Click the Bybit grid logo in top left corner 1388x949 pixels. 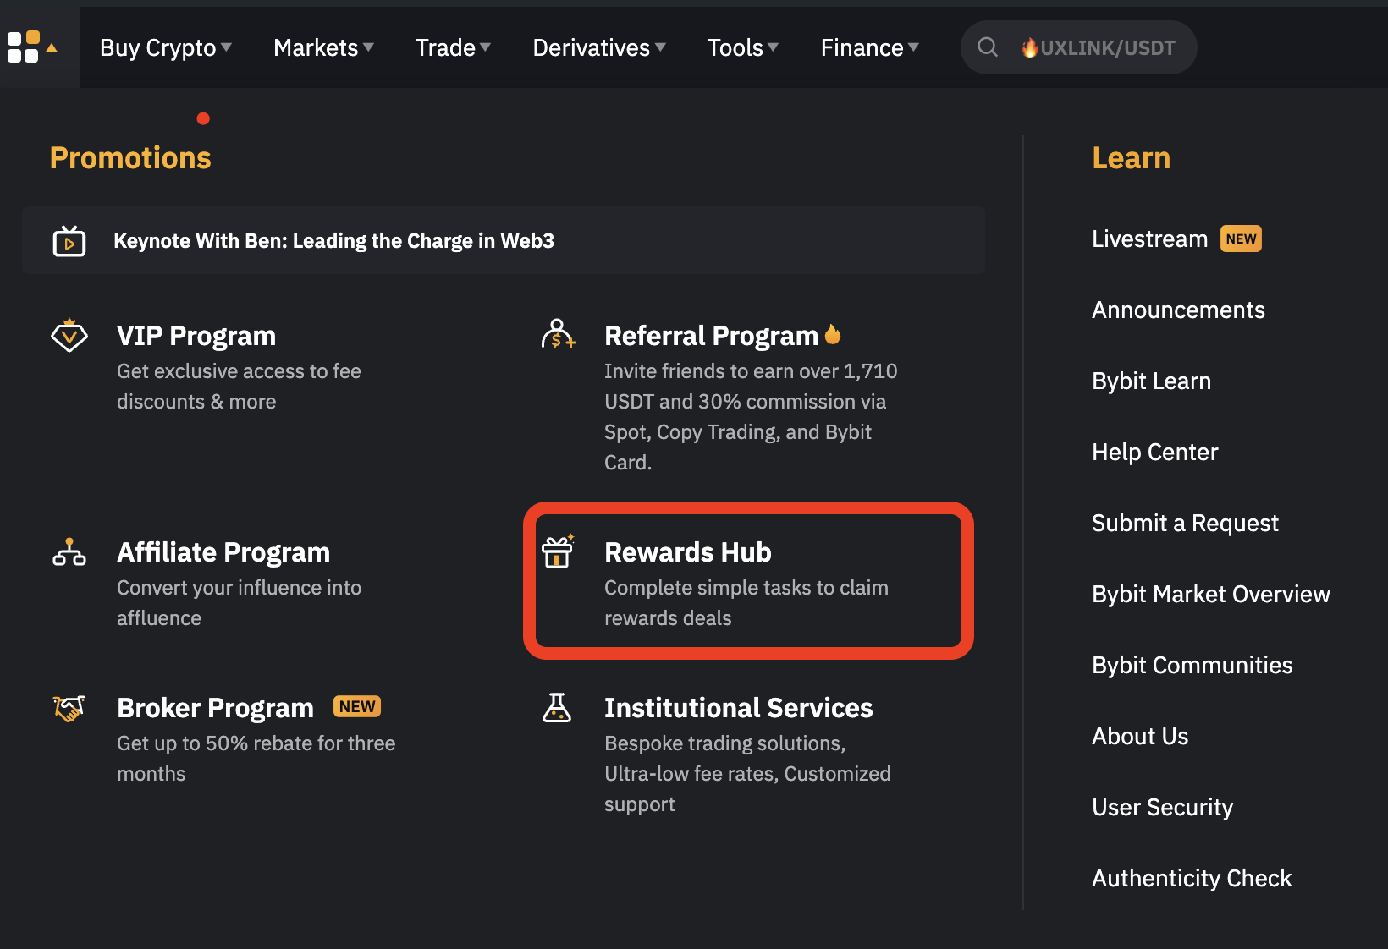pyautogui.click(x=25, y=47)
